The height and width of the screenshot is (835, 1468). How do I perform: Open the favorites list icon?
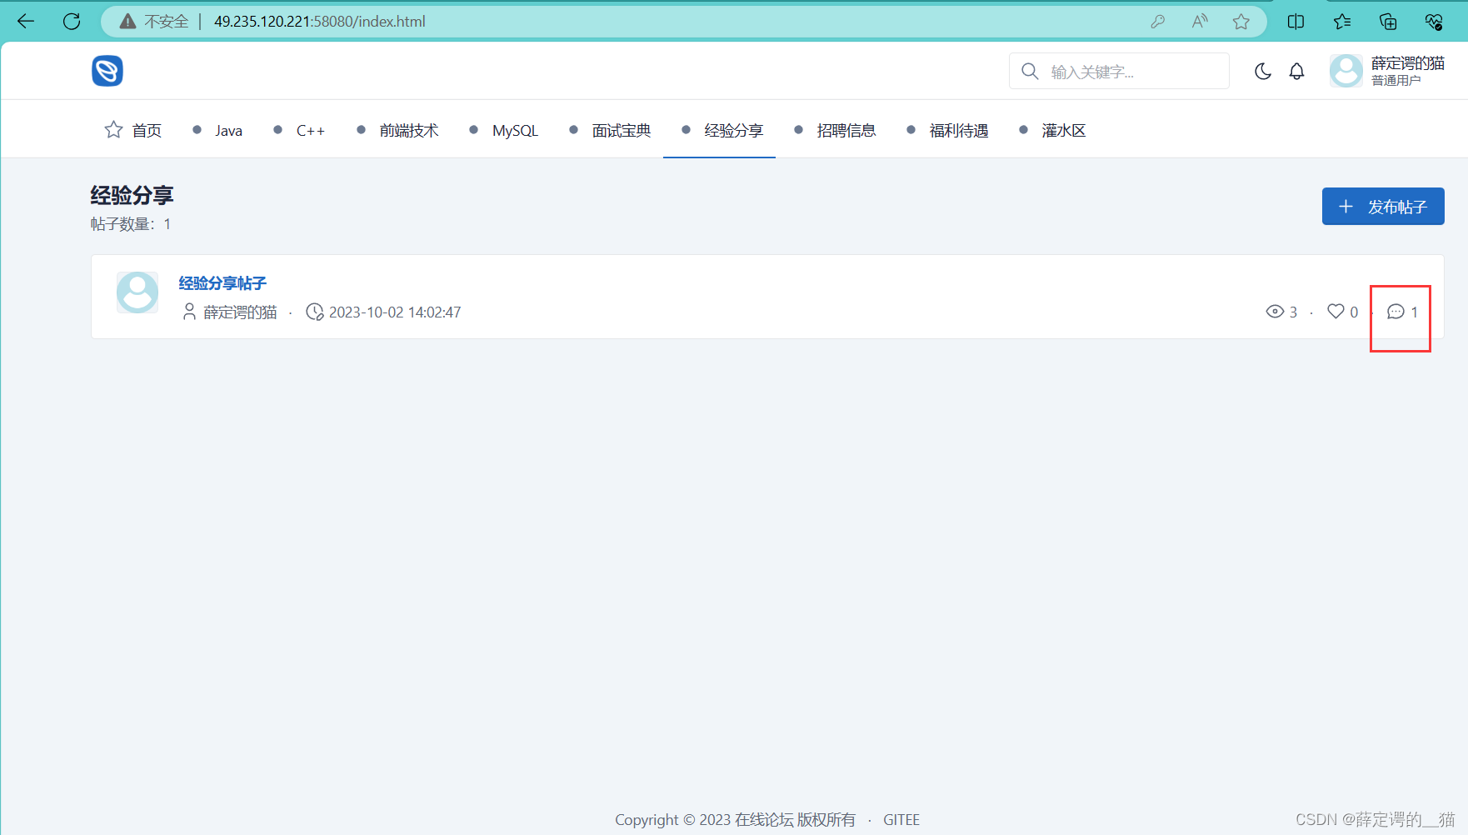click(x=1342, y=22)
